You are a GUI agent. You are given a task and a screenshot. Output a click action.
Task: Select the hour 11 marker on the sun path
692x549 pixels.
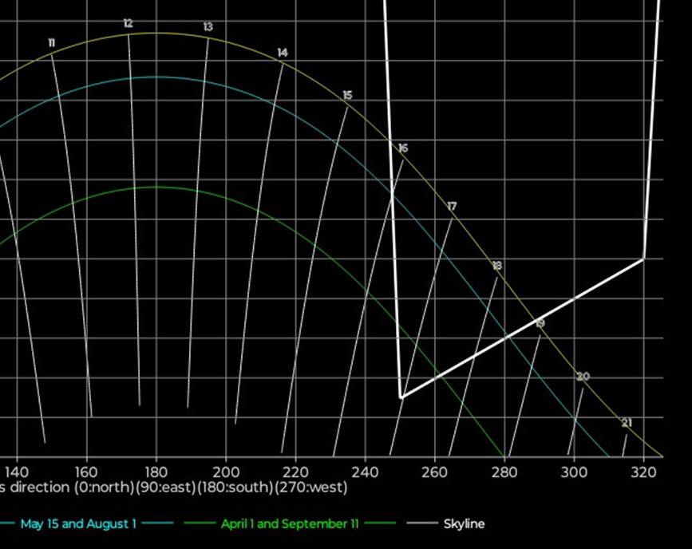pos(51,42)
